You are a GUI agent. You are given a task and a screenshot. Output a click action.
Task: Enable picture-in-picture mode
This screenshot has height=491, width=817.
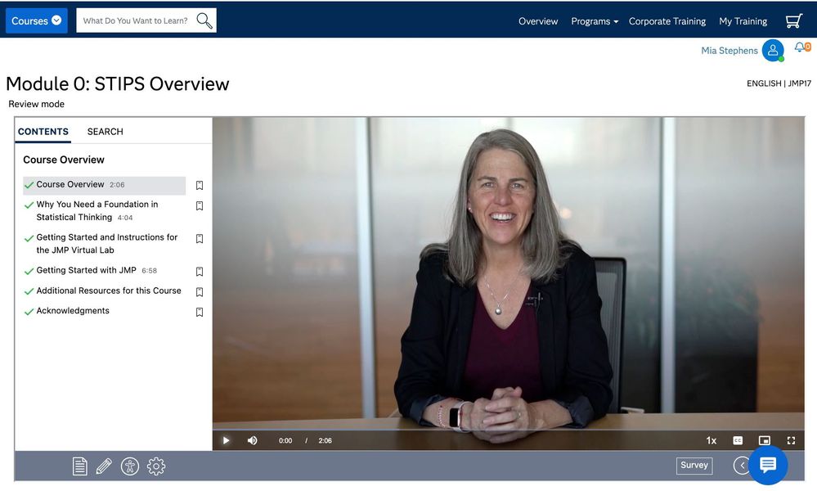click(765, 440)
